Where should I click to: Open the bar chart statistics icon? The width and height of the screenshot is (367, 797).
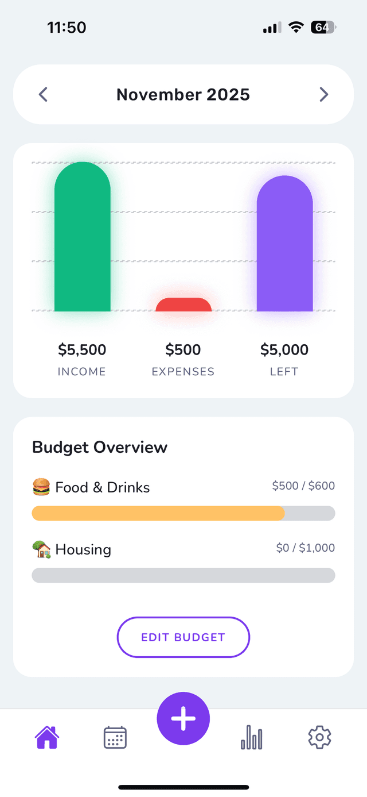252,737
